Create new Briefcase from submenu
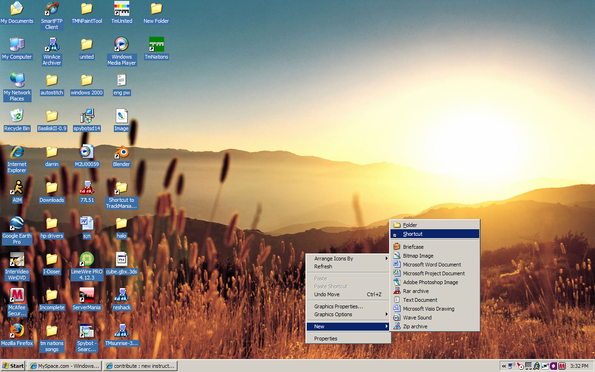The image size is (595, 372). pos(435,247)
